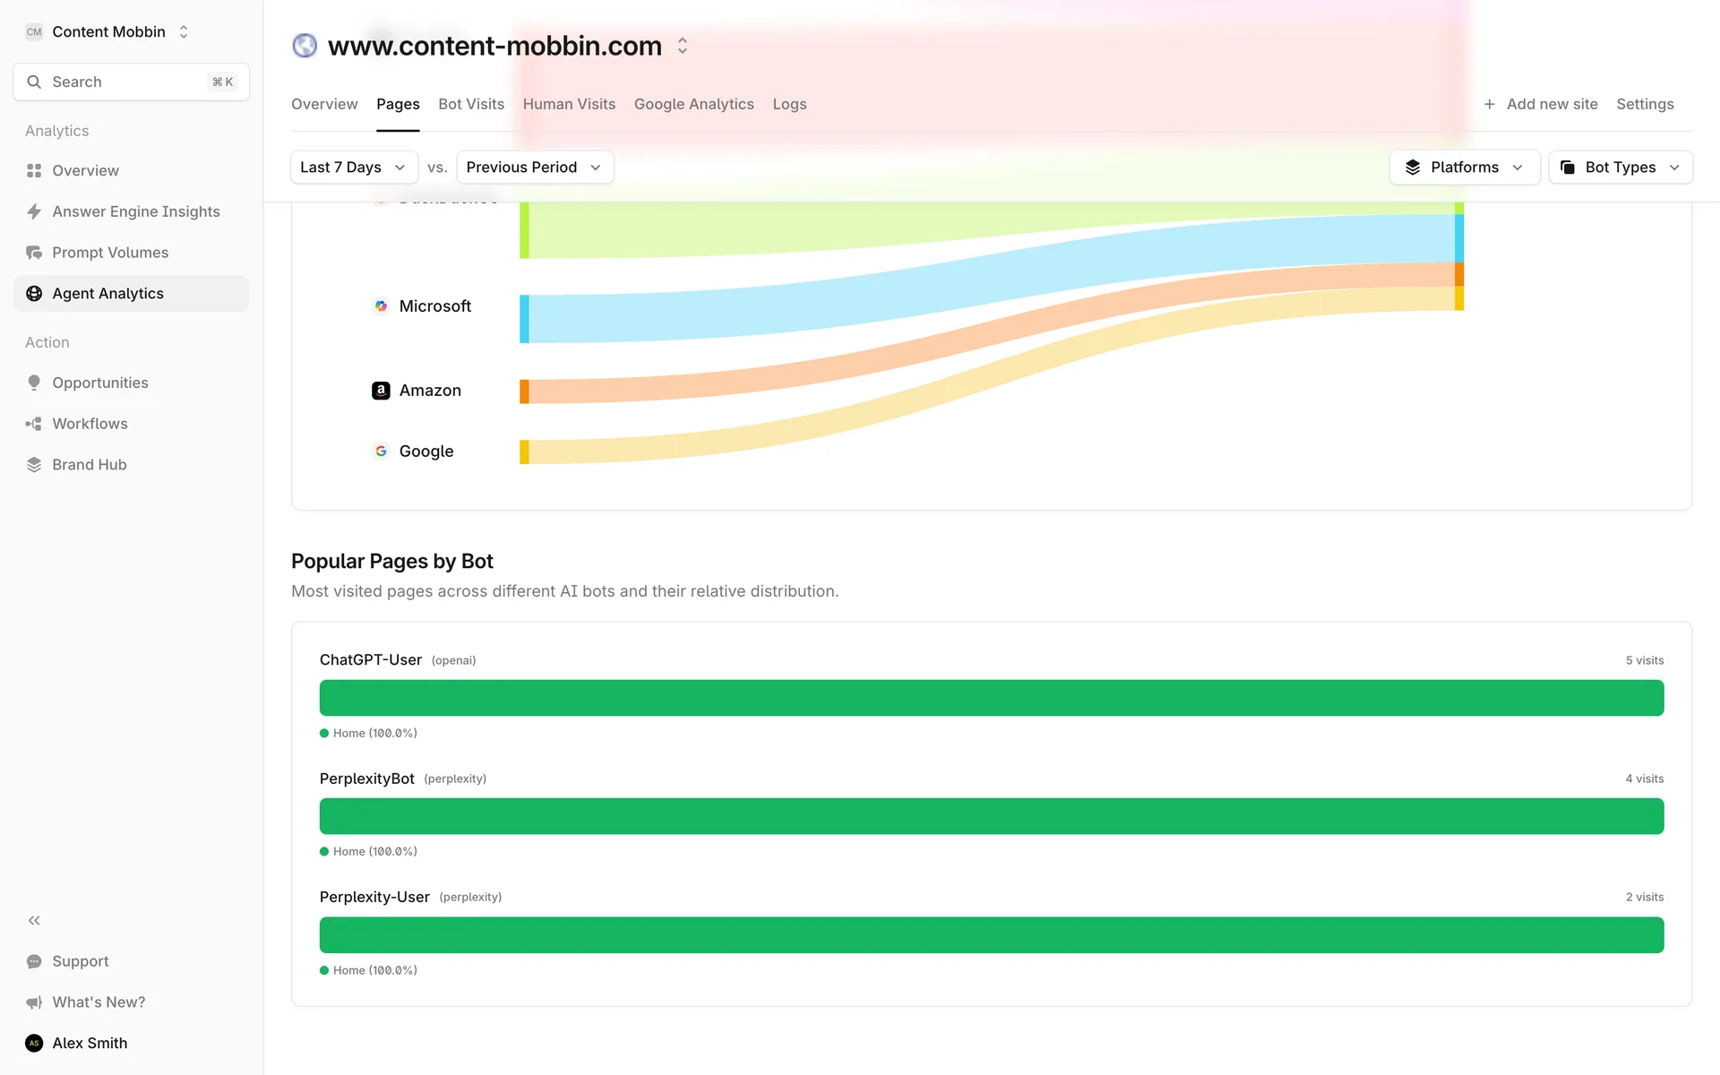Screen dimensions: 1720x1075
Task: Click the Search input field
Action: [131, 82]
